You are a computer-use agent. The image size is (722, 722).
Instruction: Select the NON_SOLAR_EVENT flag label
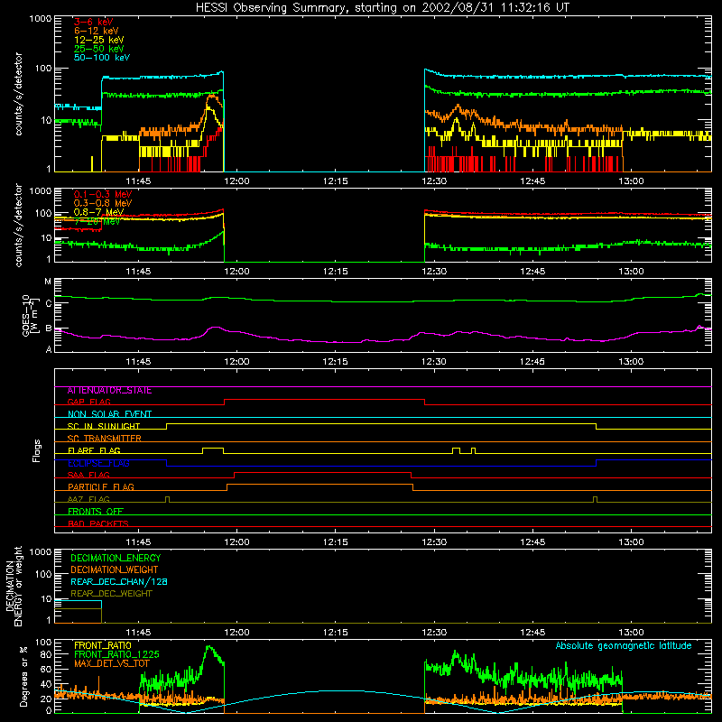coord(109,414)
